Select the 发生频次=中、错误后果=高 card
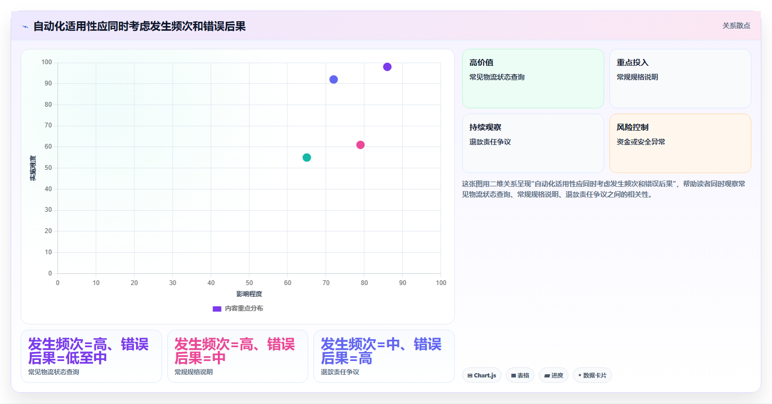The width and height of the screenshot is (772, 404). point(384,356)
